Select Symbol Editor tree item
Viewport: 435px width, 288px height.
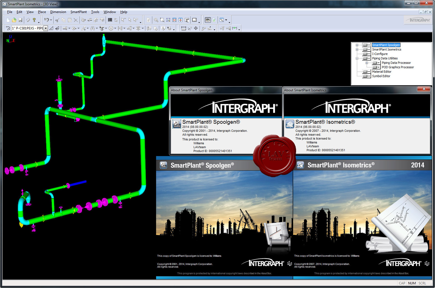pyautogui.click(x=381, y=76)
